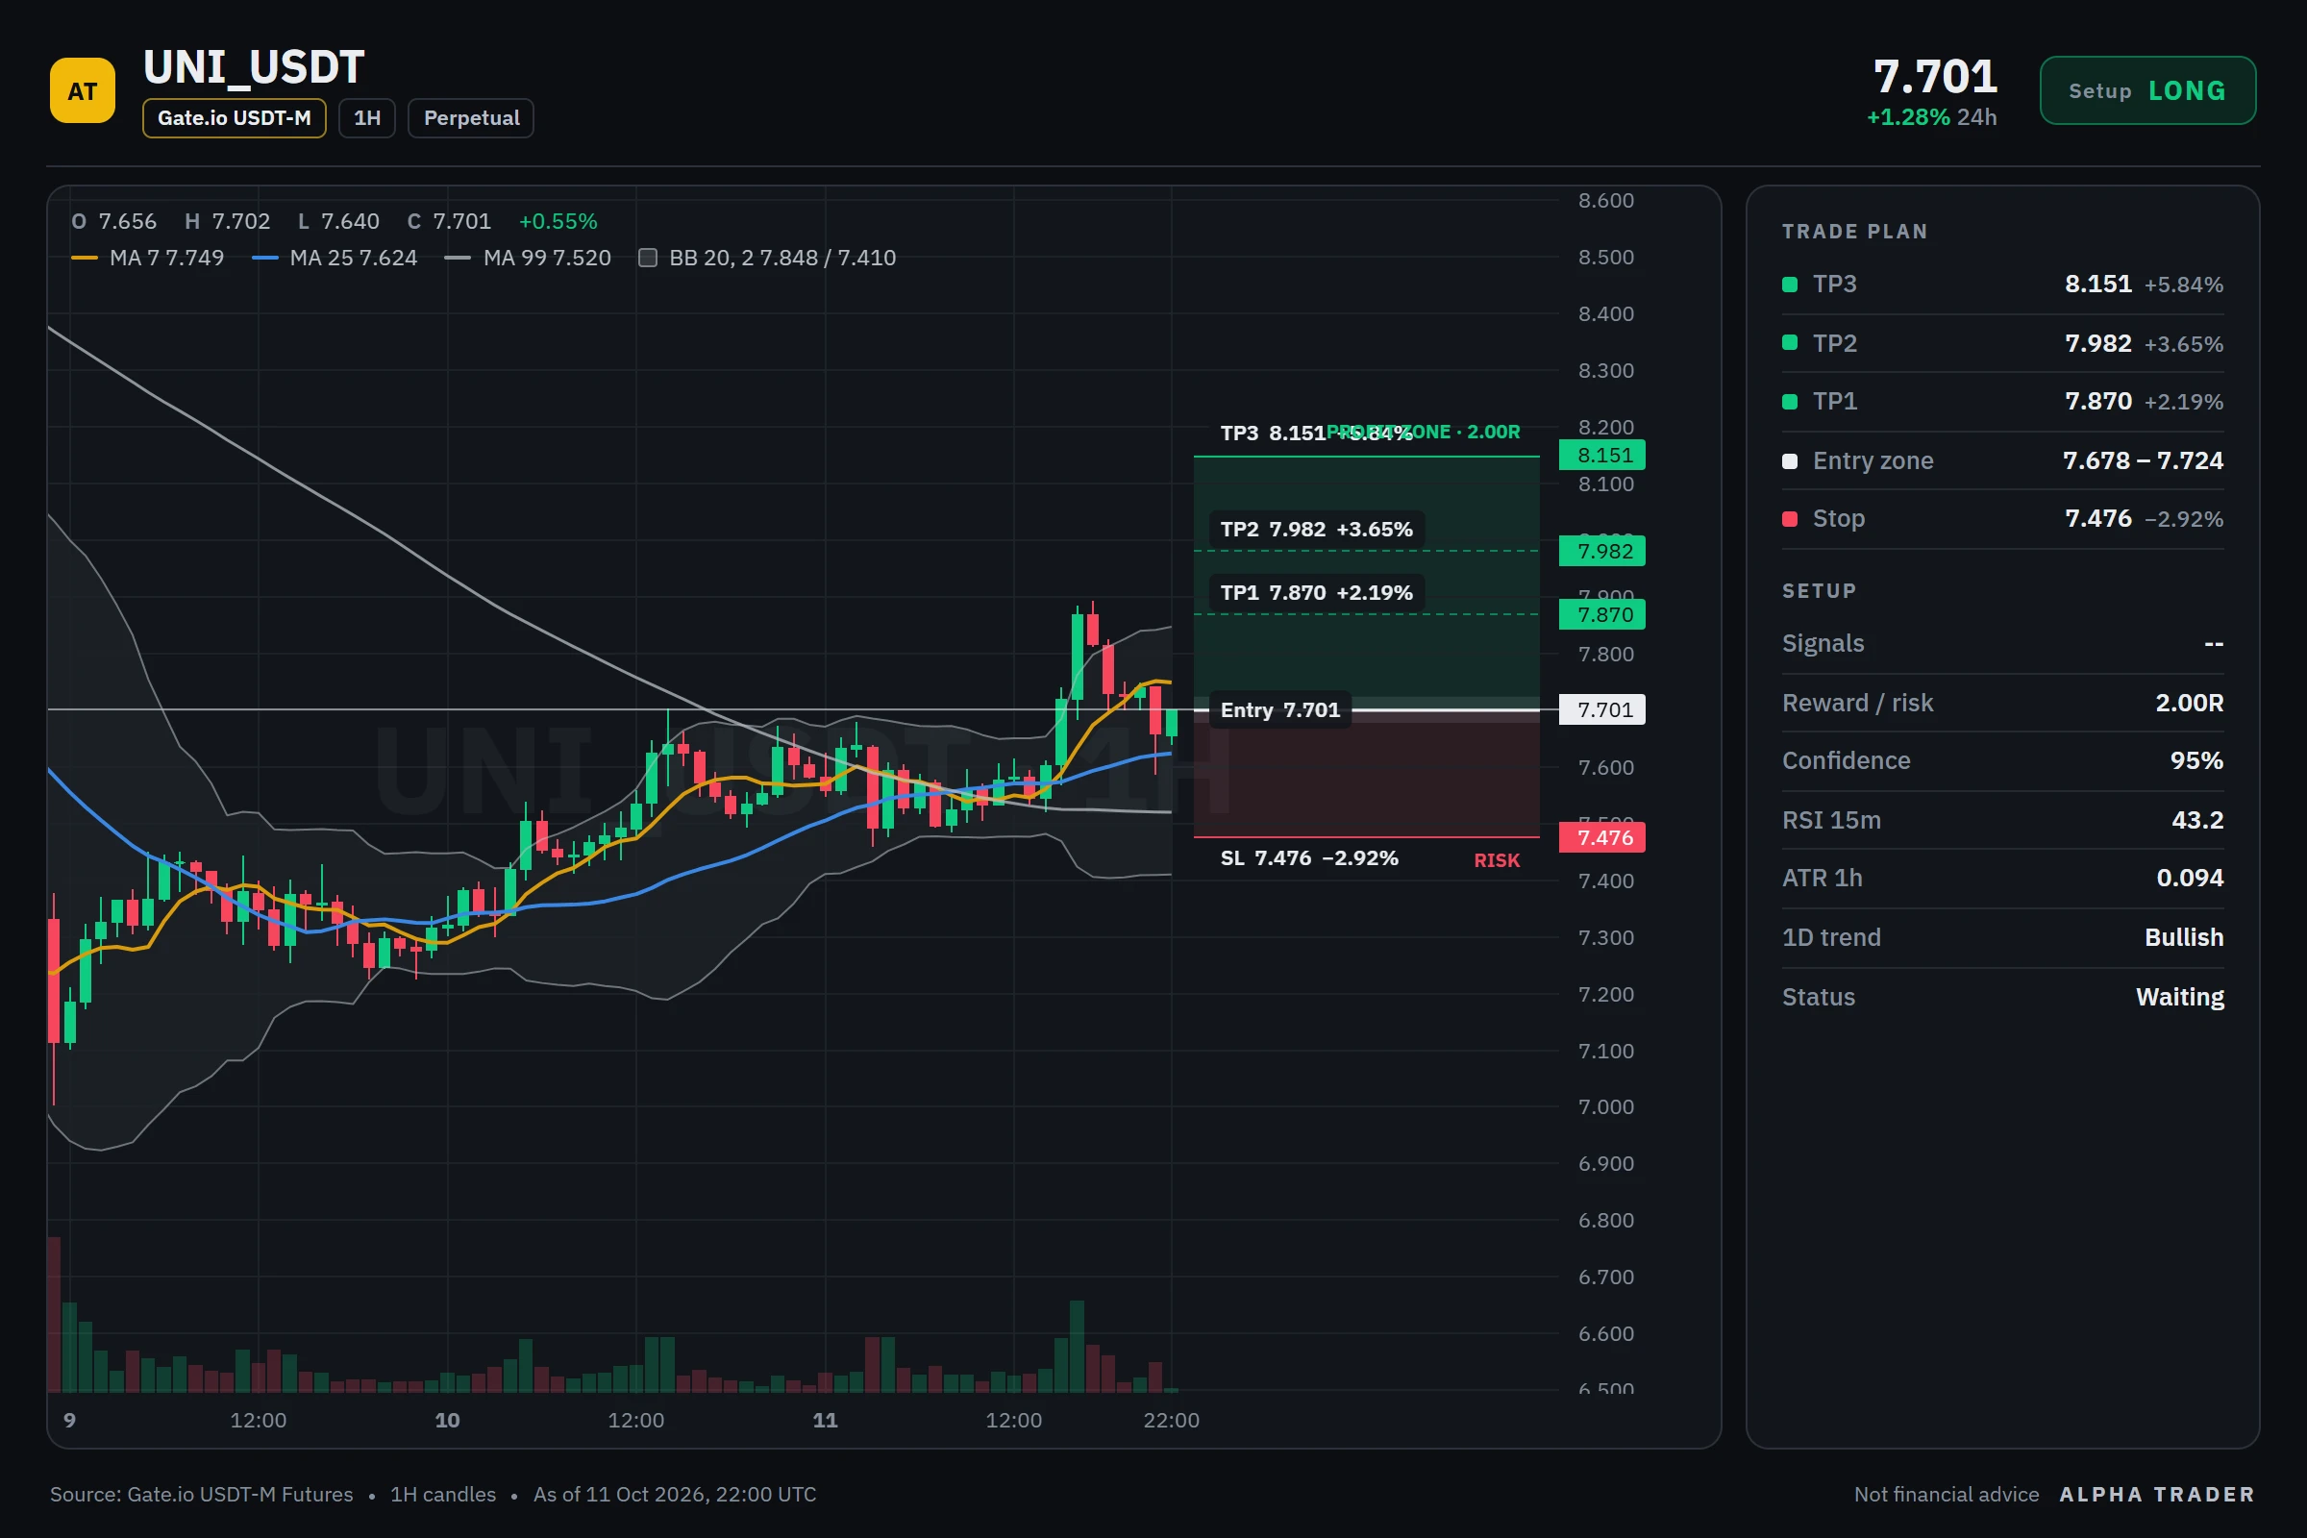Click the green TP3 marker in trade plan
Screen dimensions: 2307x1538
1789,285
